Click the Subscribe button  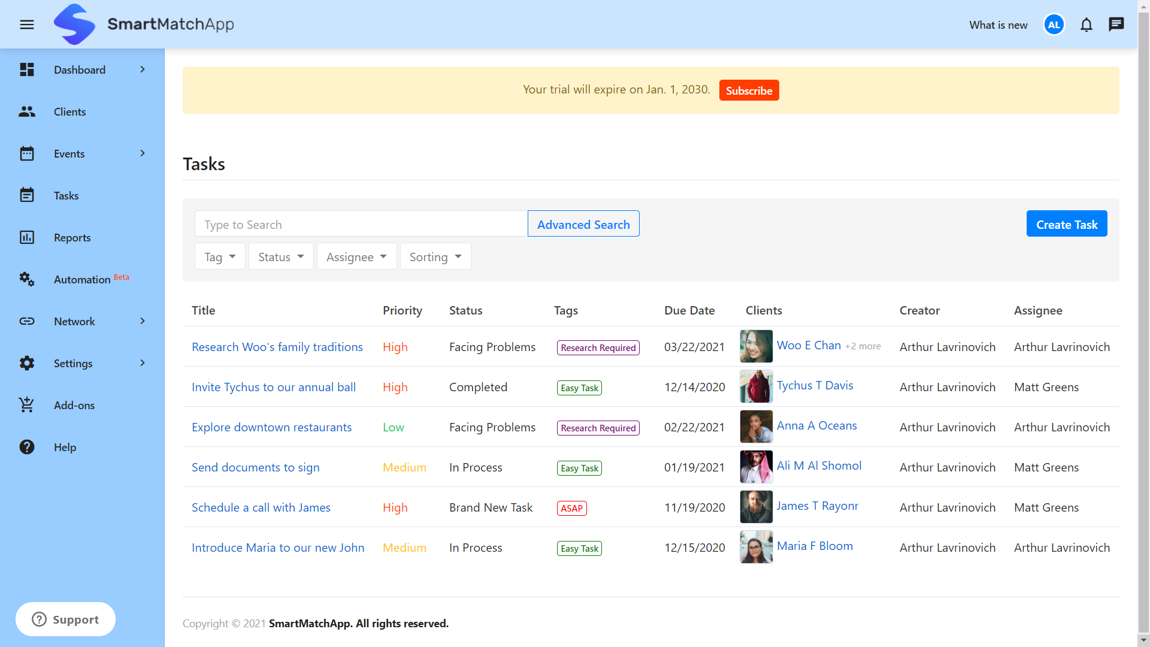pos(749,90)
